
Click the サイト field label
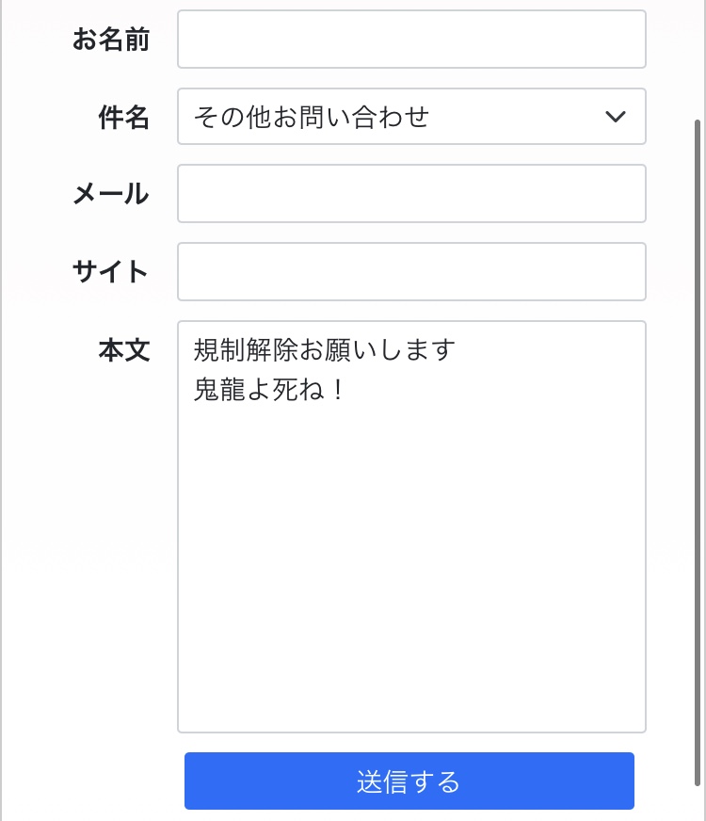(111, 272)
